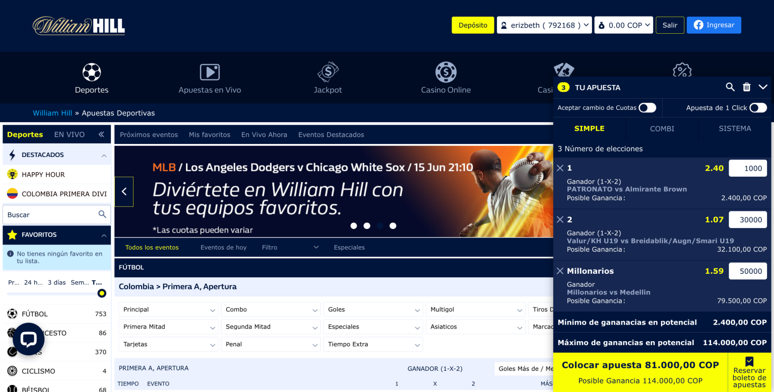774x392 pixels.
Task: Go to previous banner slide
Action: [x=124, y=192]
